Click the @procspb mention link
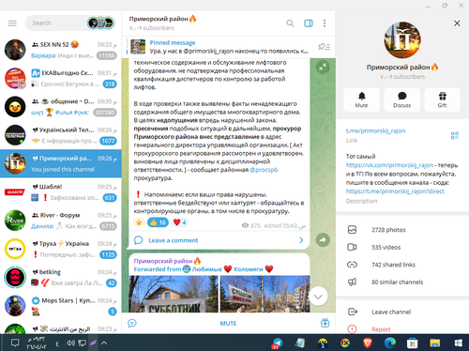 [x=264, y=170]
